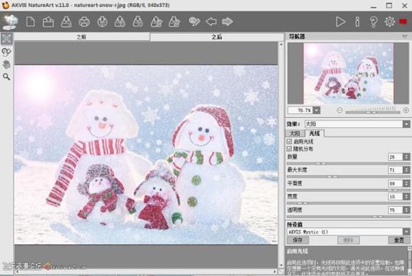Switch to the 太阳 settings tab
Image resolution: width=412 pixels, height=276 pixels.
(294, 133)
